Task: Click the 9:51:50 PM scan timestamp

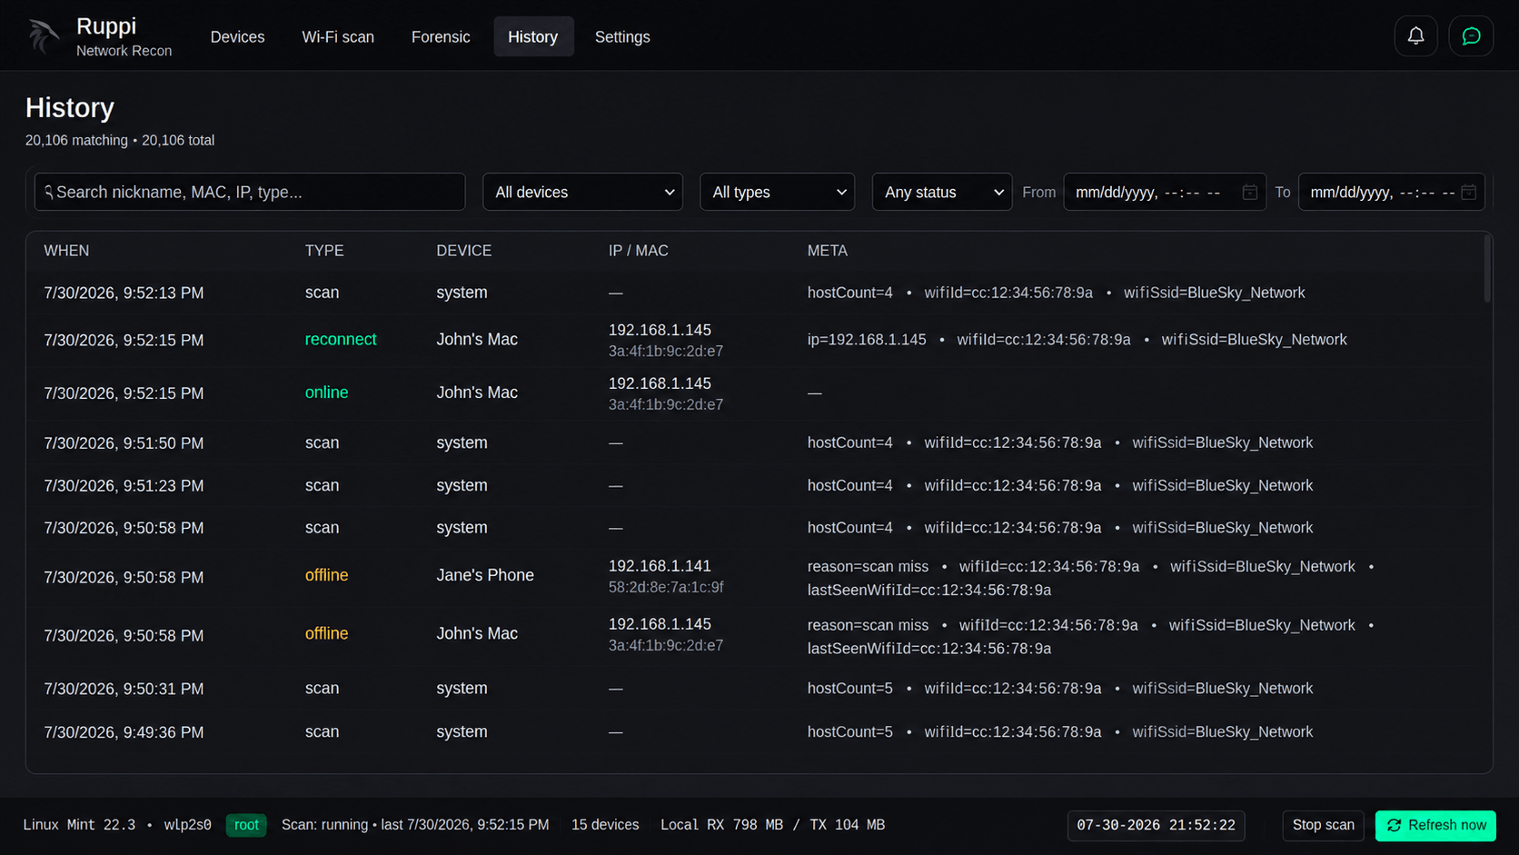Action: (x=124, y=442)
